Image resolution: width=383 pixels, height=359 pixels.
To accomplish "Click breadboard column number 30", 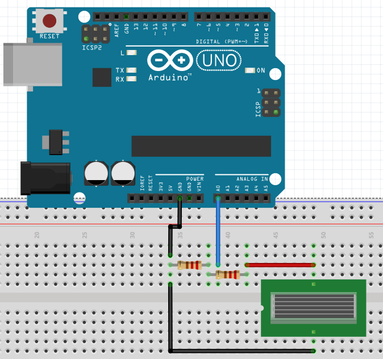I will pos(132,235).
